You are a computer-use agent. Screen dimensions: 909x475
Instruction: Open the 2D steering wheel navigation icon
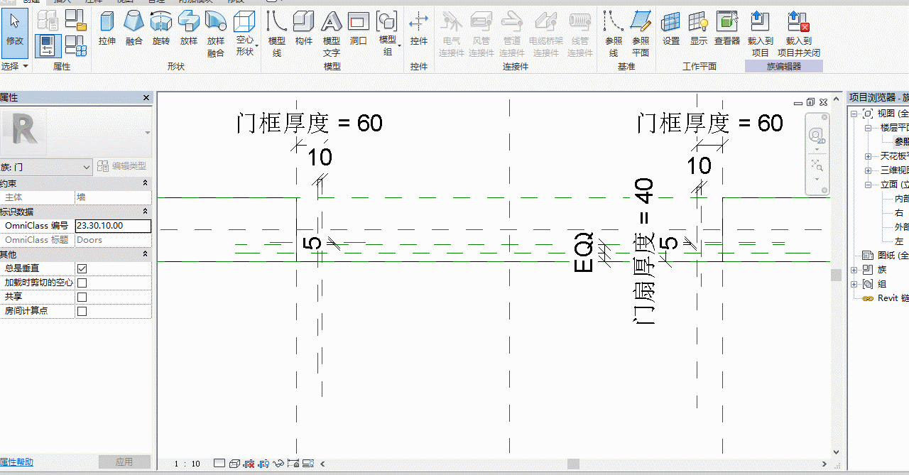(x=817, y=135)
